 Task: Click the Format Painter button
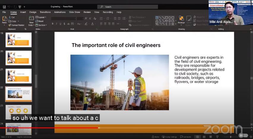pyautogui.click(x=16, y=25)
